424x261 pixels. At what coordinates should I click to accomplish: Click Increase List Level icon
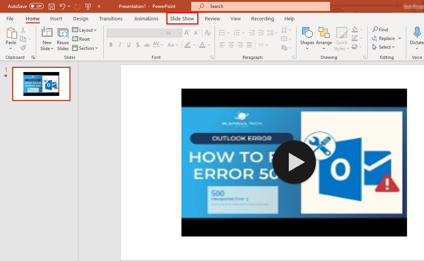point(261,33)
